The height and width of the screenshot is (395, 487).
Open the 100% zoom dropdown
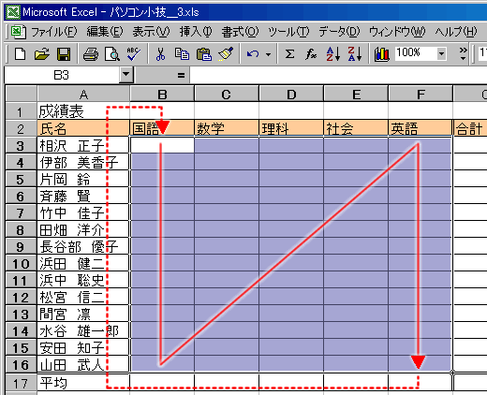(x=441, y=54)
